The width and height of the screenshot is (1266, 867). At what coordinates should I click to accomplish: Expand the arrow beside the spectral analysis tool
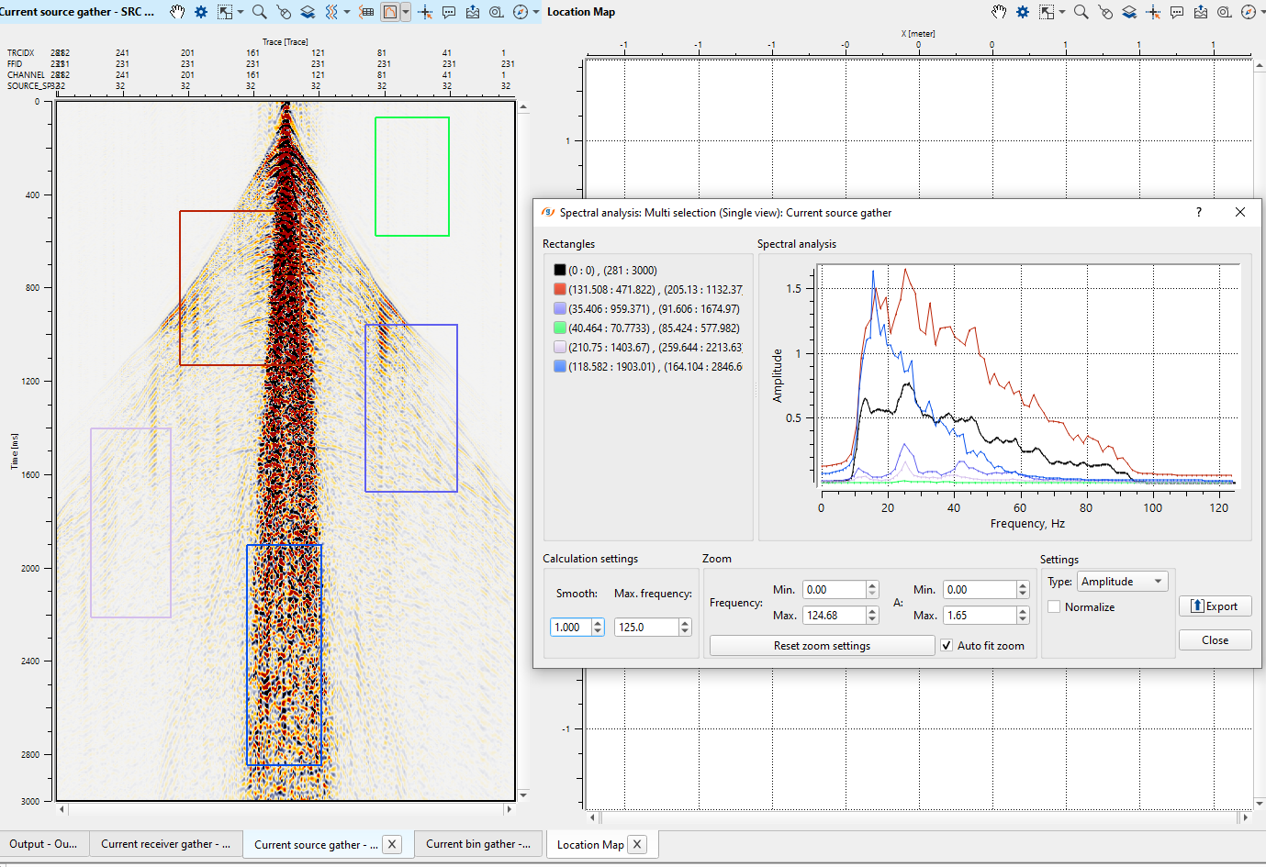click(x=406, y=12)
